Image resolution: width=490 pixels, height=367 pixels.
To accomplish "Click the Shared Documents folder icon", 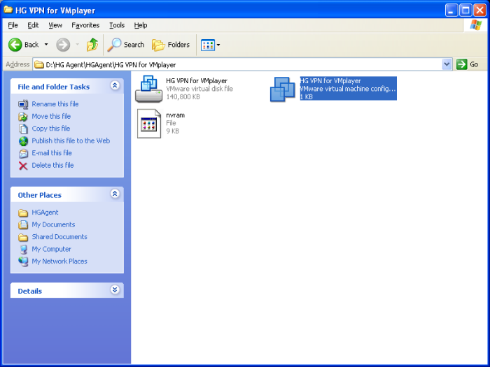I will coord(23,237).
